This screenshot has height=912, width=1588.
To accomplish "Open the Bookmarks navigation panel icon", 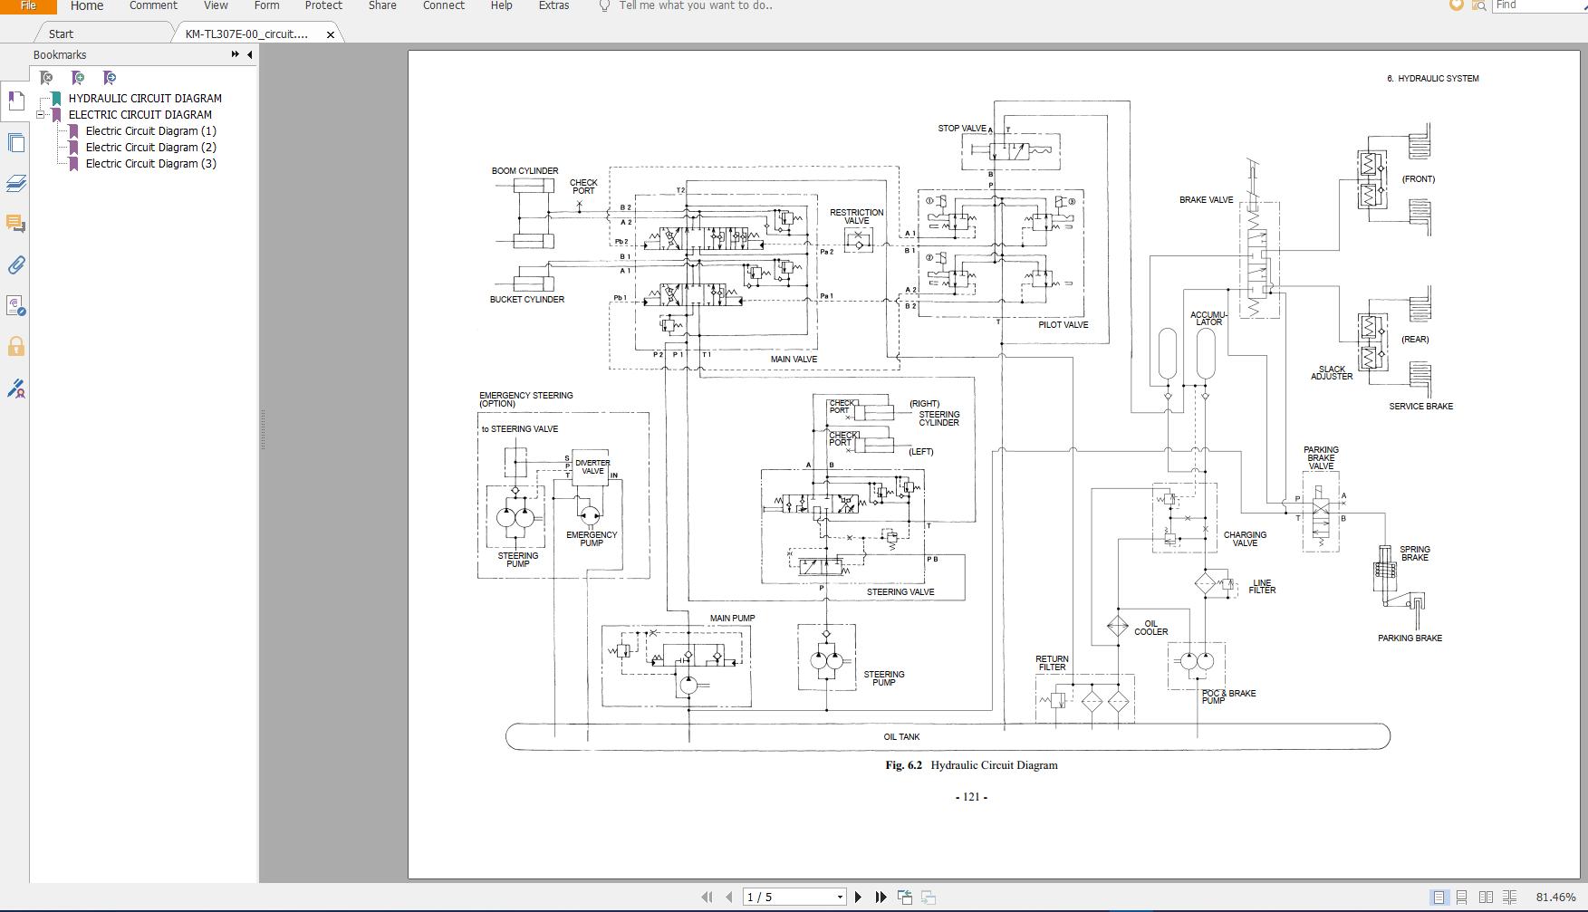I will 15,101.
